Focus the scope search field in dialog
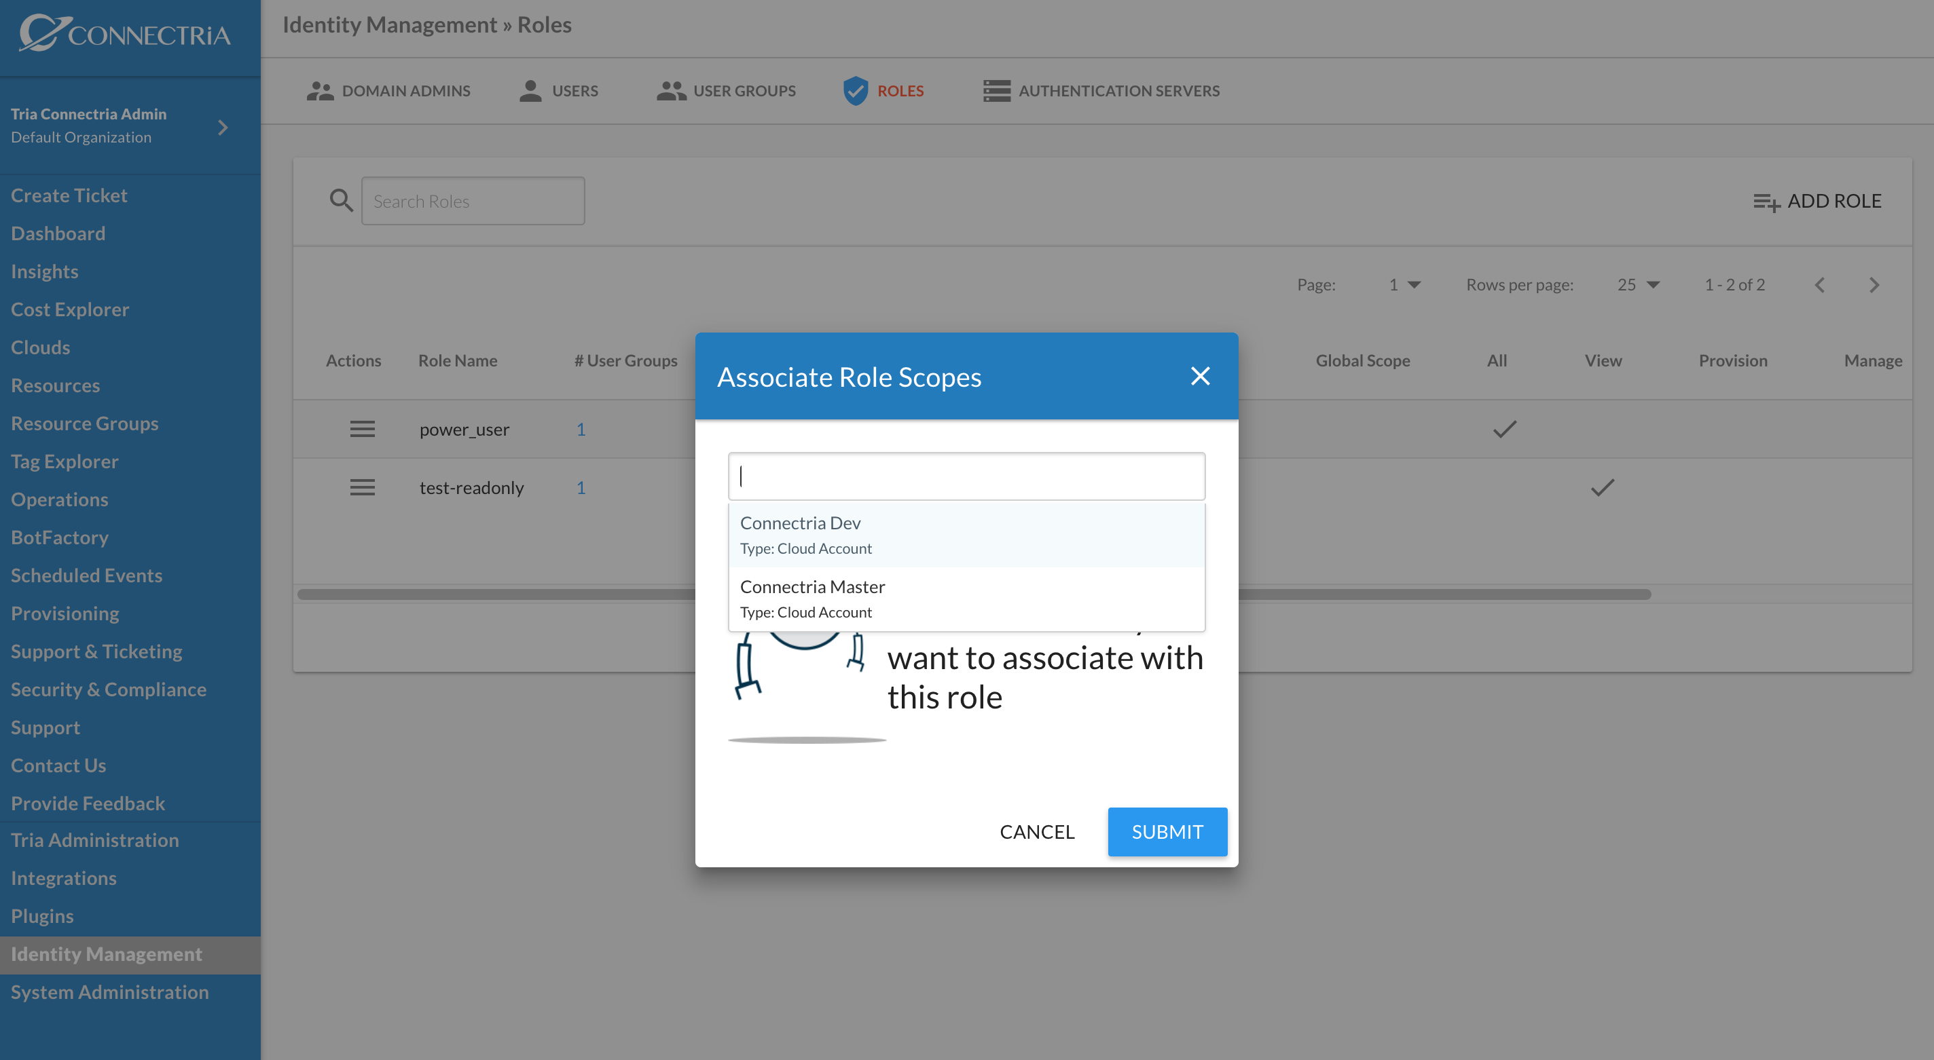The image size is (1934, 1060). [966, 476]
